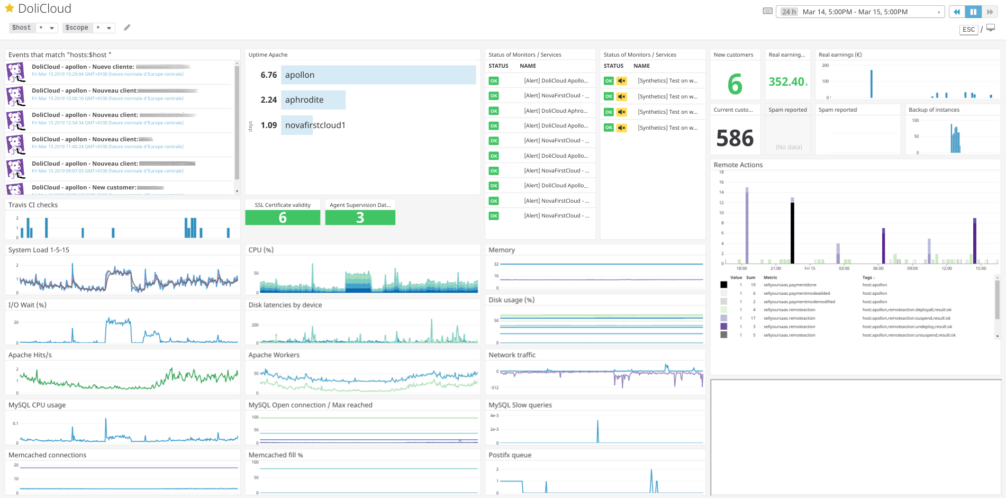Open the '[Alert] DoliCloud Aphro...' monitor

(x=556, y=111)
